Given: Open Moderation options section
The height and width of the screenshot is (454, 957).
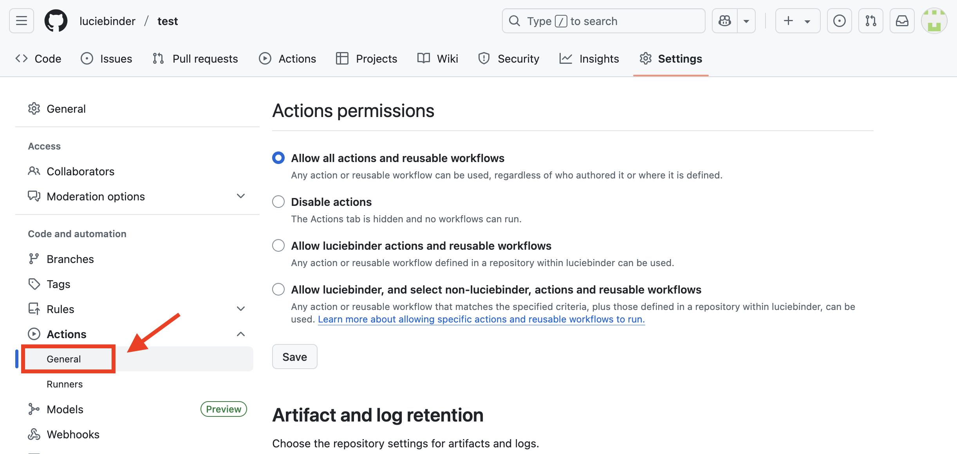Looking at the screenshot, I should 96,196.
